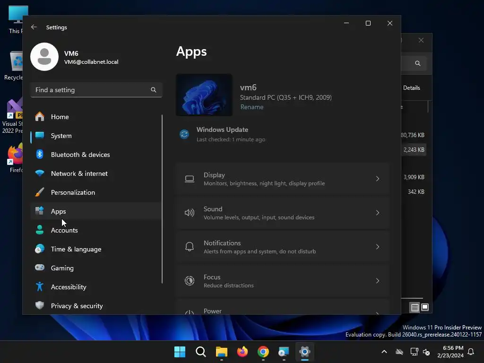Open the Home settings page
This screenshot has width=484, height=363.
(x=96, y=117)
